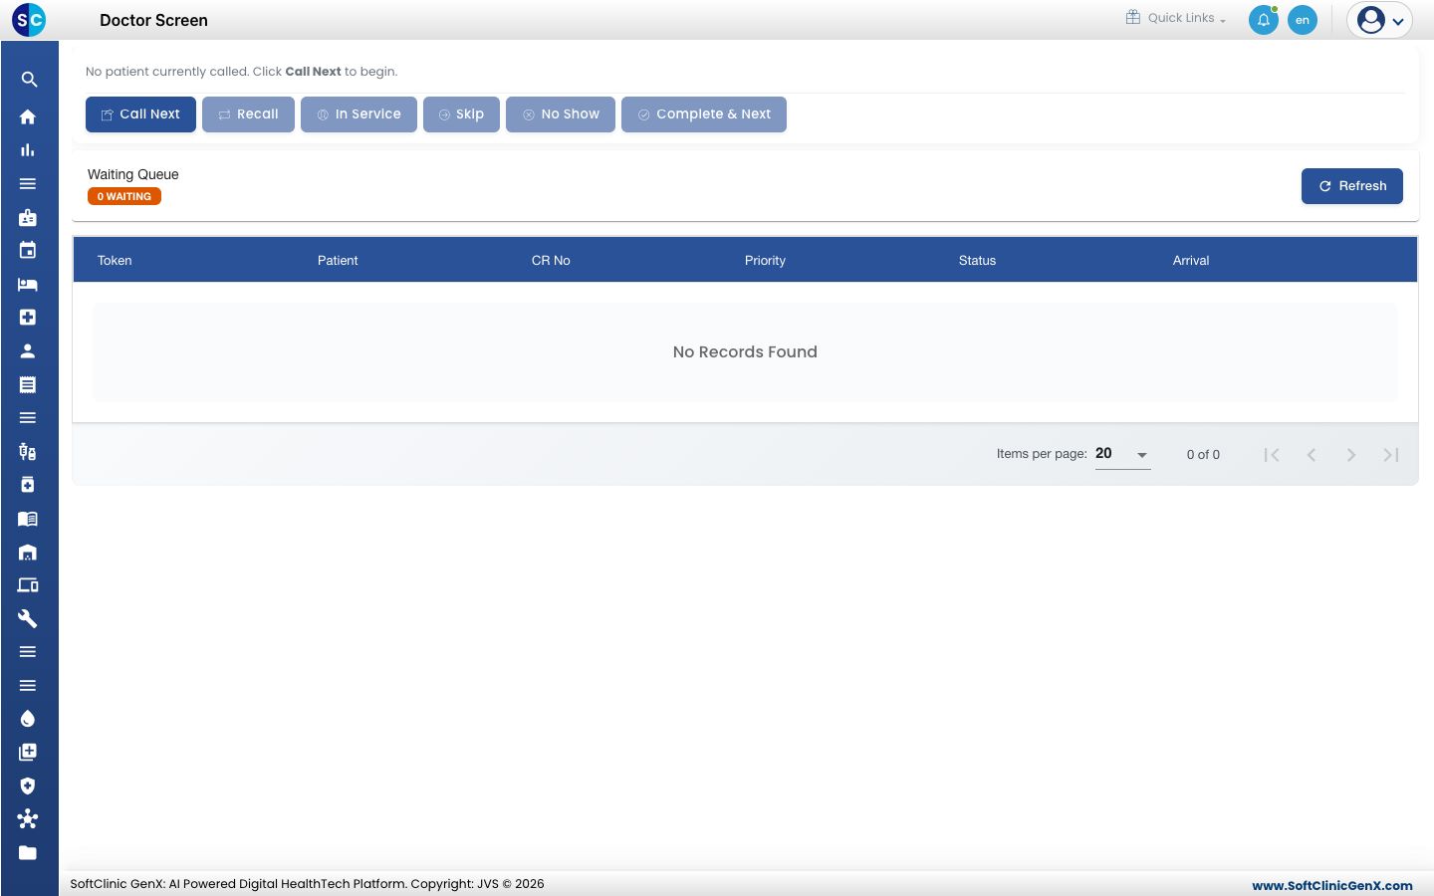Visit the www.SoftClinicGenX.com link

1331,885
